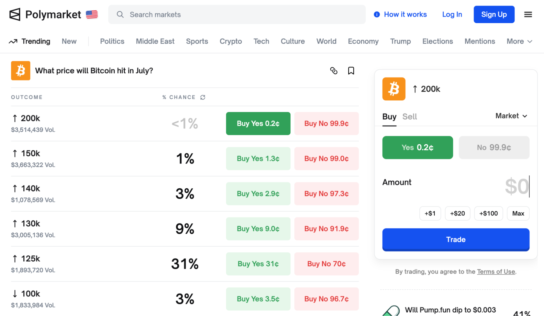This screenshot has width=544, height=316.
Task: Open the Mentions category
Action: (x=480, y=41)
